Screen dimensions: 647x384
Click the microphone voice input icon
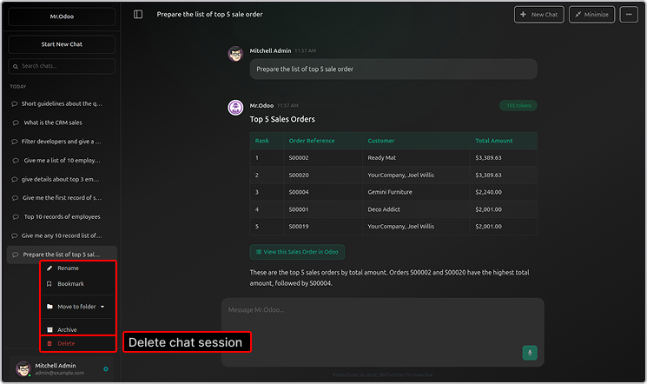tap(529, 352)
